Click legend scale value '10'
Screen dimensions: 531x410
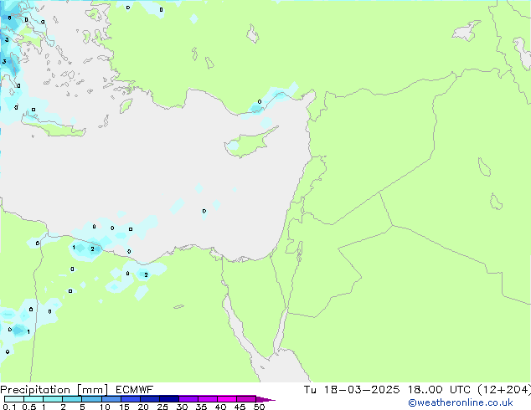pyautogui.click(x=105, y=407)
